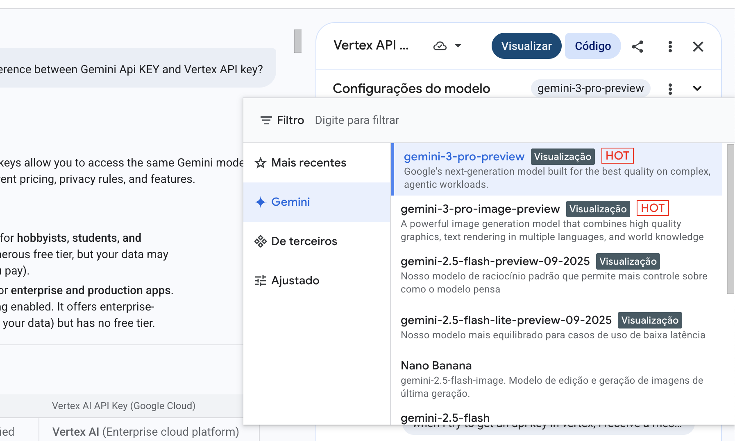Screen dimensions: 735x441
Task: Open the gemini-3-pro-preview model chip selector
Action: tap(590, 88)
